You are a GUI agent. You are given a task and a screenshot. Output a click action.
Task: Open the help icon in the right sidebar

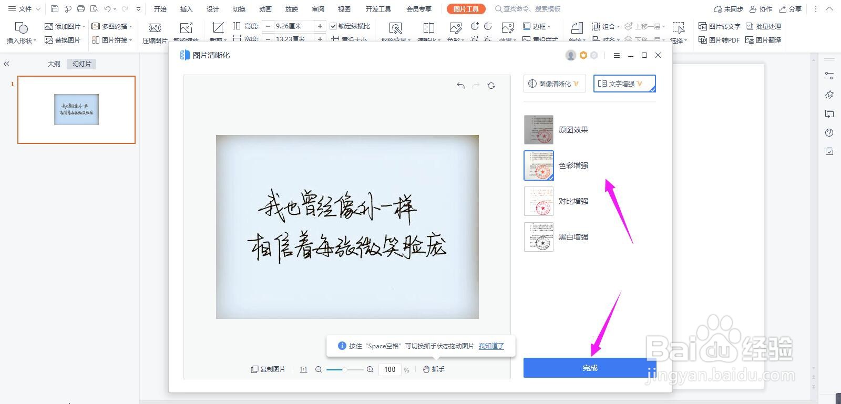pos(829,132)
